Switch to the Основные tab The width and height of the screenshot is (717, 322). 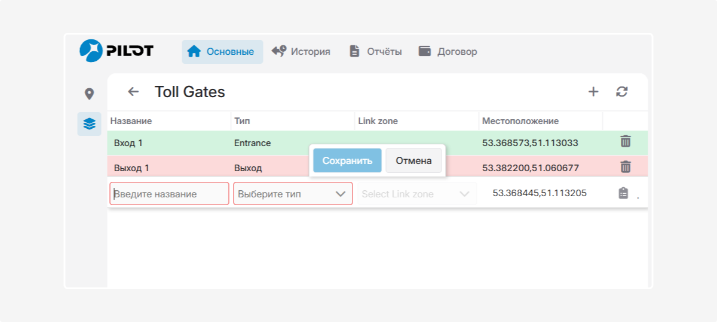222,52
